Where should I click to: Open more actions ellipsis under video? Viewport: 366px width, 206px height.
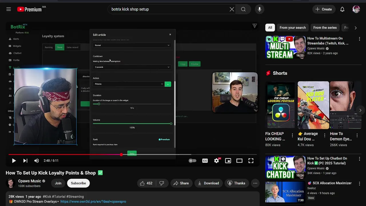pos(255,183)
